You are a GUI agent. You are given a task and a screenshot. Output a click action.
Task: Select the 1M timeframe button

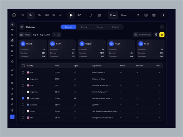point(31,15)
